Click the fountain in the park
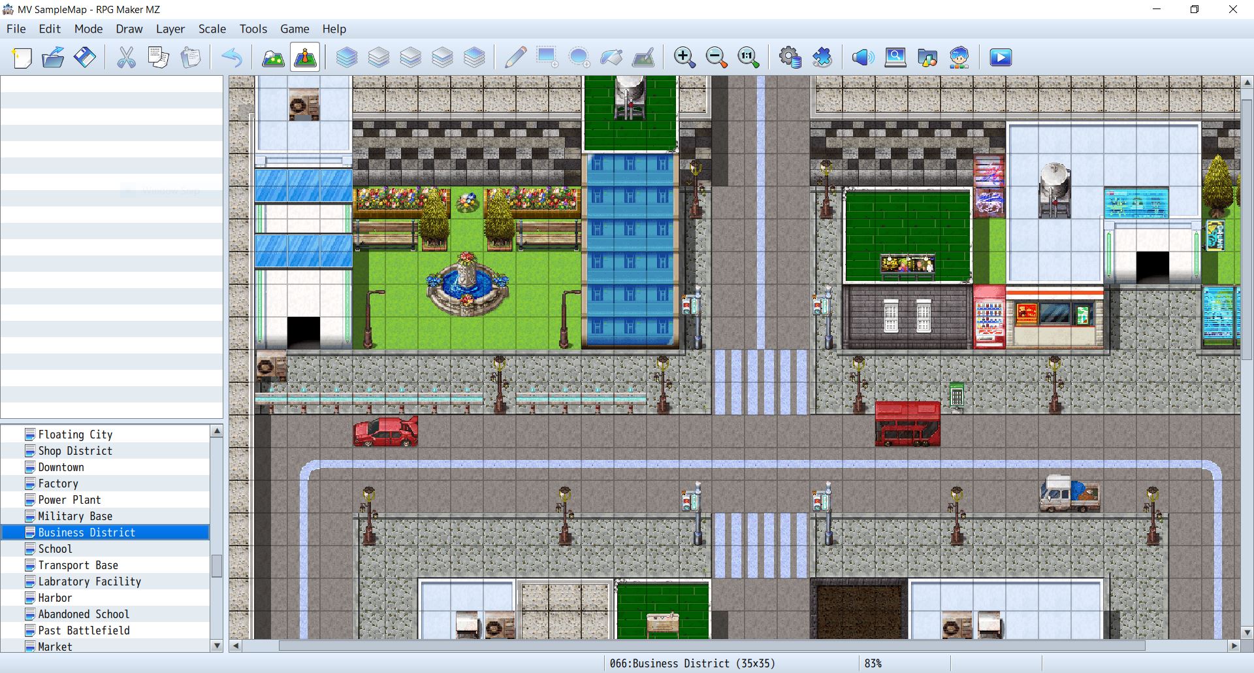The image size is (1254, 673). click(466, 284)
